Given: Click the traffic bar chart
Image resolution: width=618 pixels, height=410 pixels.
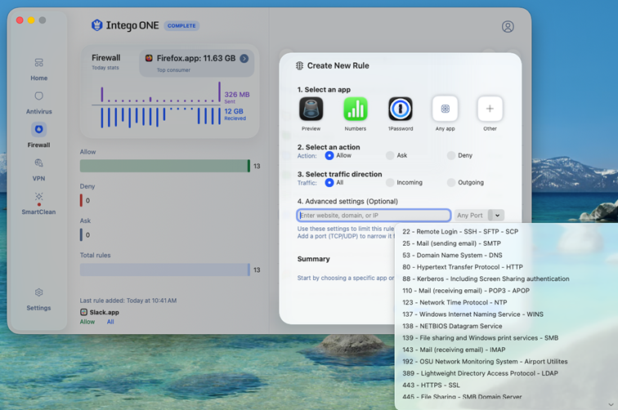Looking at the screenshot, I should (x=156, y=105).
